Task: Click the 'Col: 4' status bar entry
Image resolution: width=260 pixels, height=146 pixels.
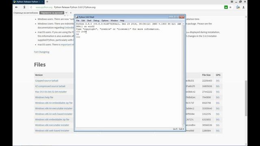Action: [181, 129]
